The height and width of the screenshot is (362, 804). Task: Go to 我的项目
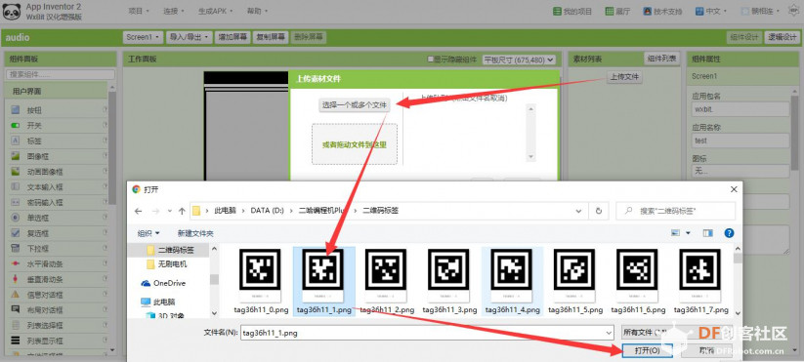click(572, 12)
